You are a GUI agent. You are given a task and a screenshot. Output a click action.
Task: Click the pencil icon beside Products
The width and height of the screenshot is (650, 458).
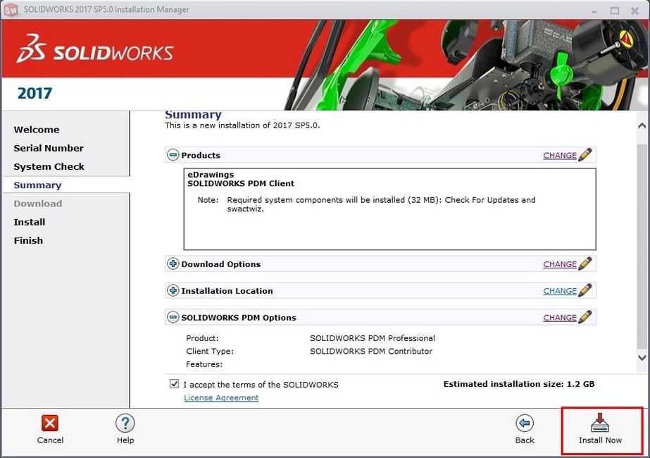585,155
